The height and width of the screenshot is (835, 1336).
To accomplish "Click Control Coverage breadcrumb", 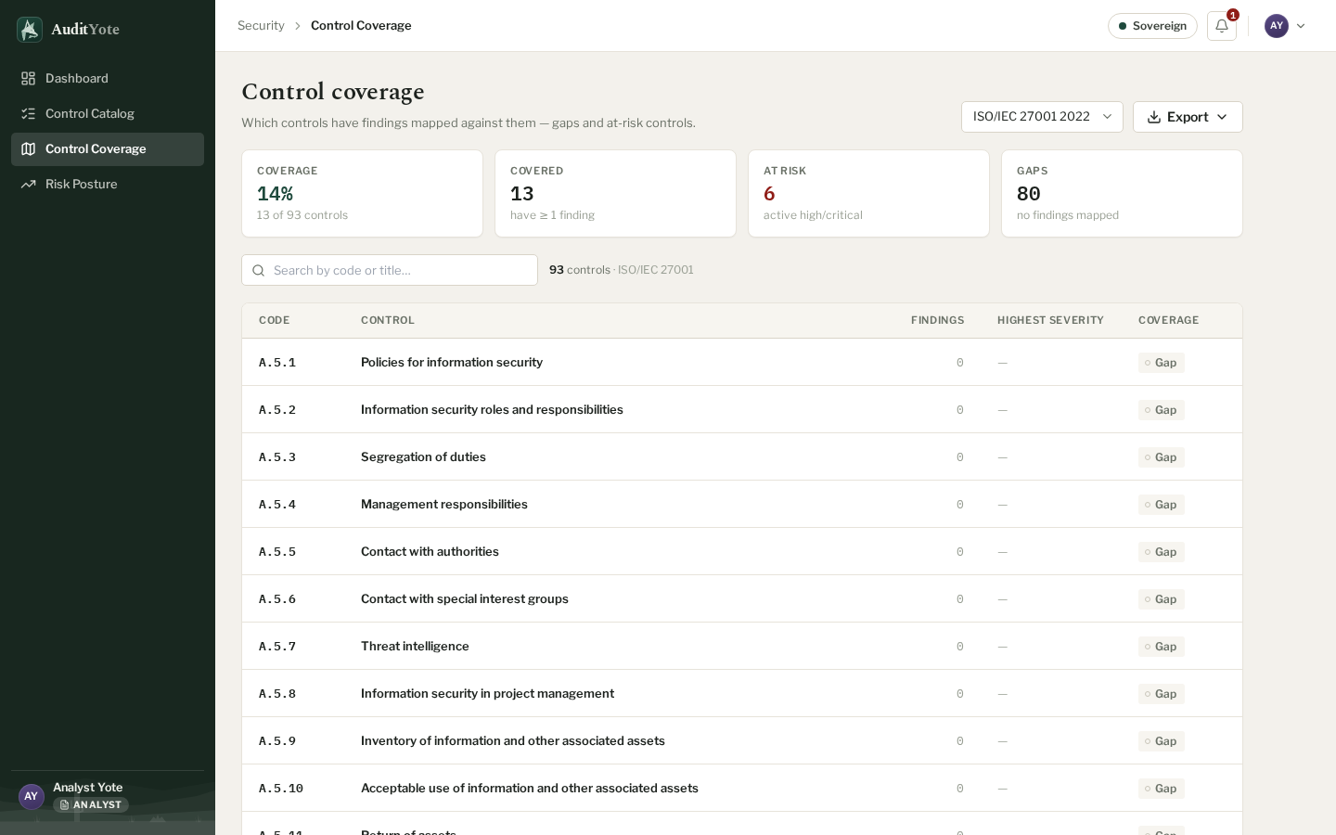I will coord(361,26).
